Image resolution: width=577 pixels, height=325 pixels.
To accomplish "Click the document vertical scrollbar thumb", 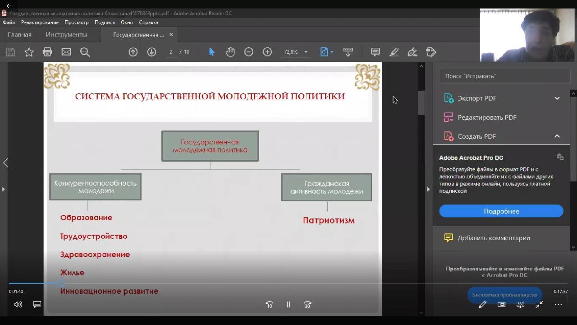I will (421, 102).
